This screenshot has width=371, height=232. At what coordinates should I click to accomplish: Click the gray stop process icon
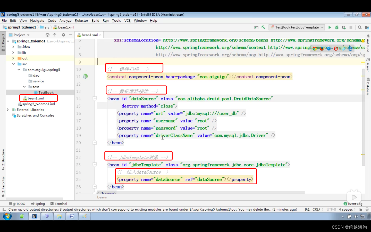351,27
